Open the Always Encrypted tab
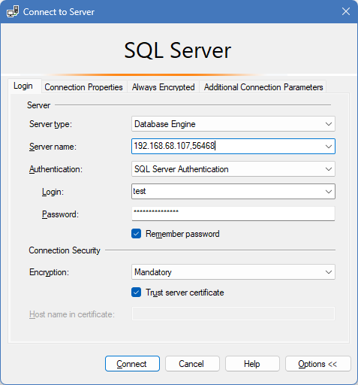Viewport: 358px width, 385px height. click(x=163, y=87)
